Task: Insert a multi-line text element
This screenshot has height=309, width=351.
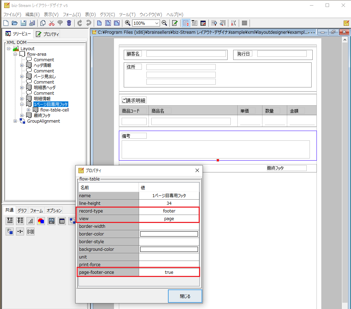Action: coord(20,221)
